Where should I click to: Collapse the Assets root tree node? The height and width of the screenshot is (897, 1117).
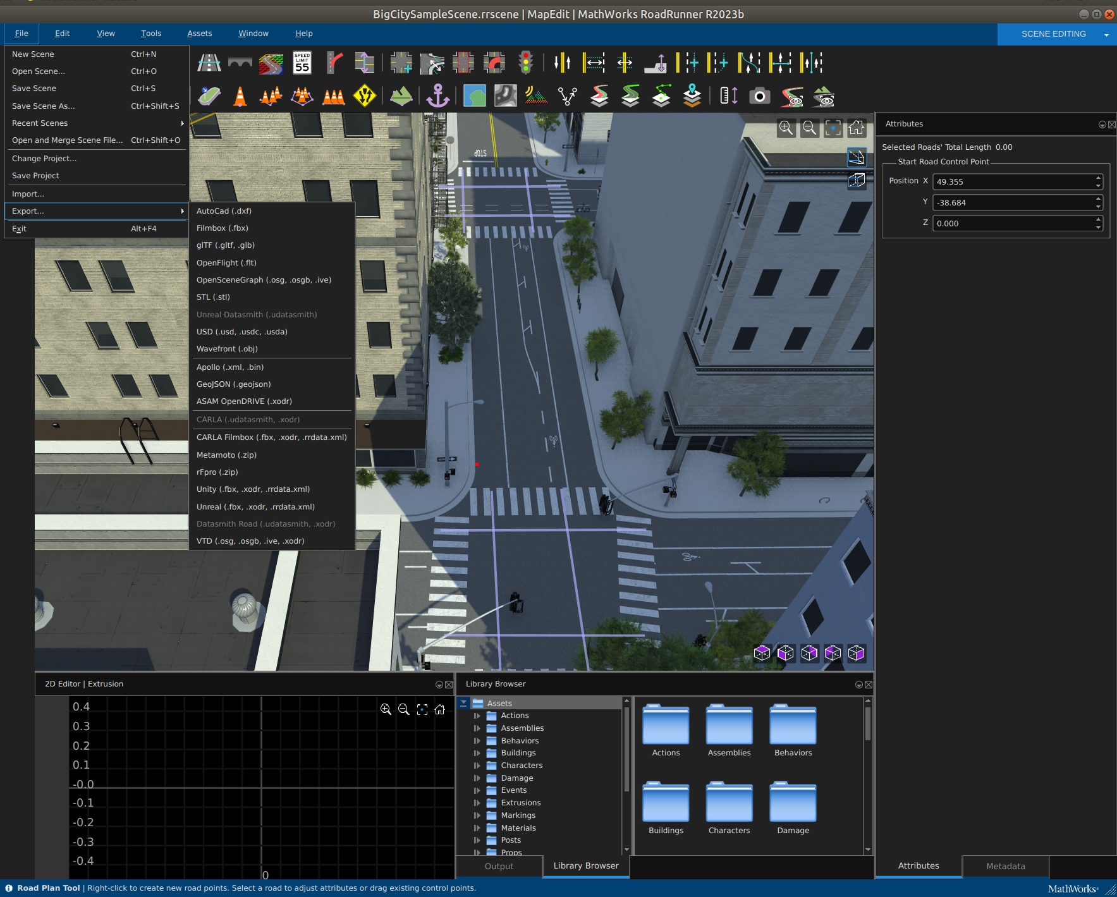[463, 703]
